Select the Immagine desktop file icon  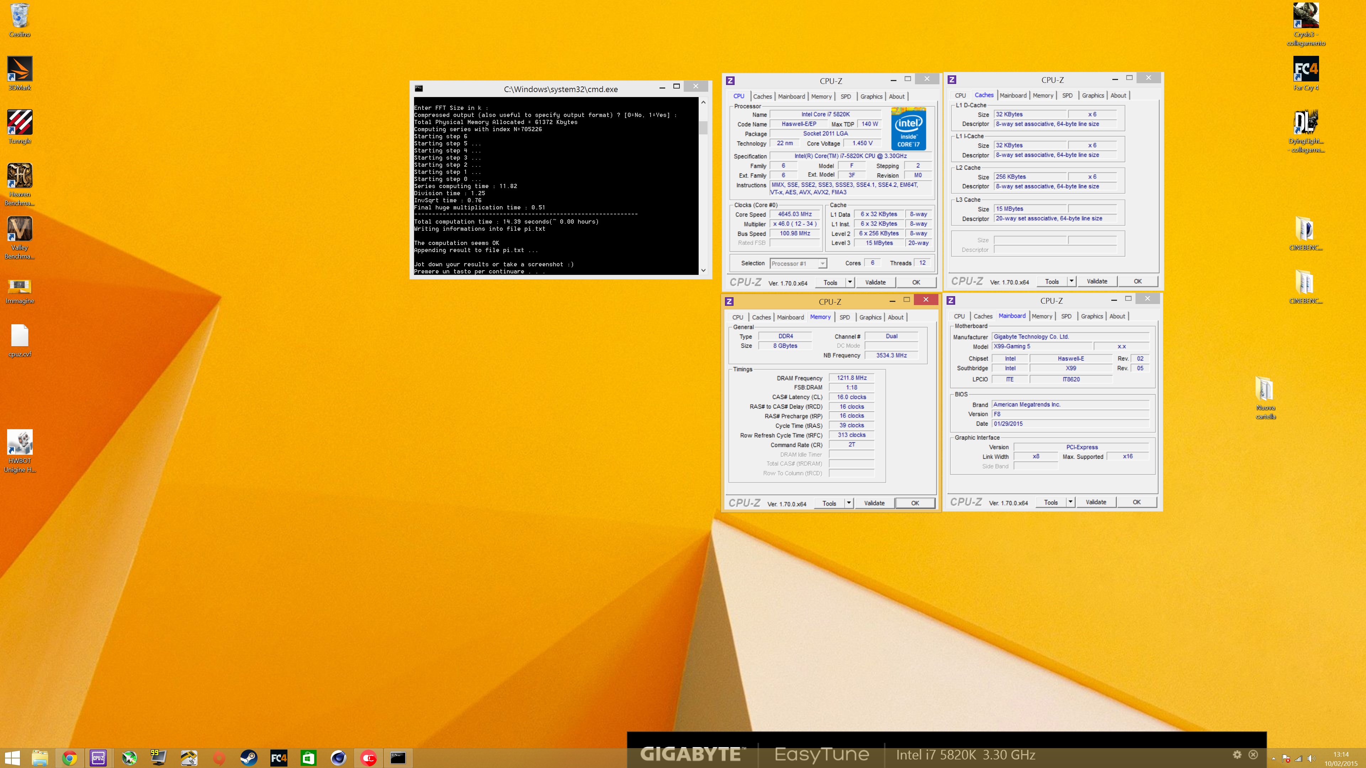(20, 292)
